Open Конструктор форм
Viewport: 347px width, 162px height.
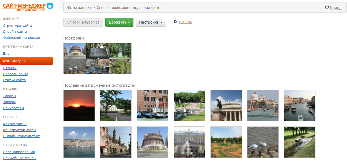pyautogui.click(x=19, y=130)
